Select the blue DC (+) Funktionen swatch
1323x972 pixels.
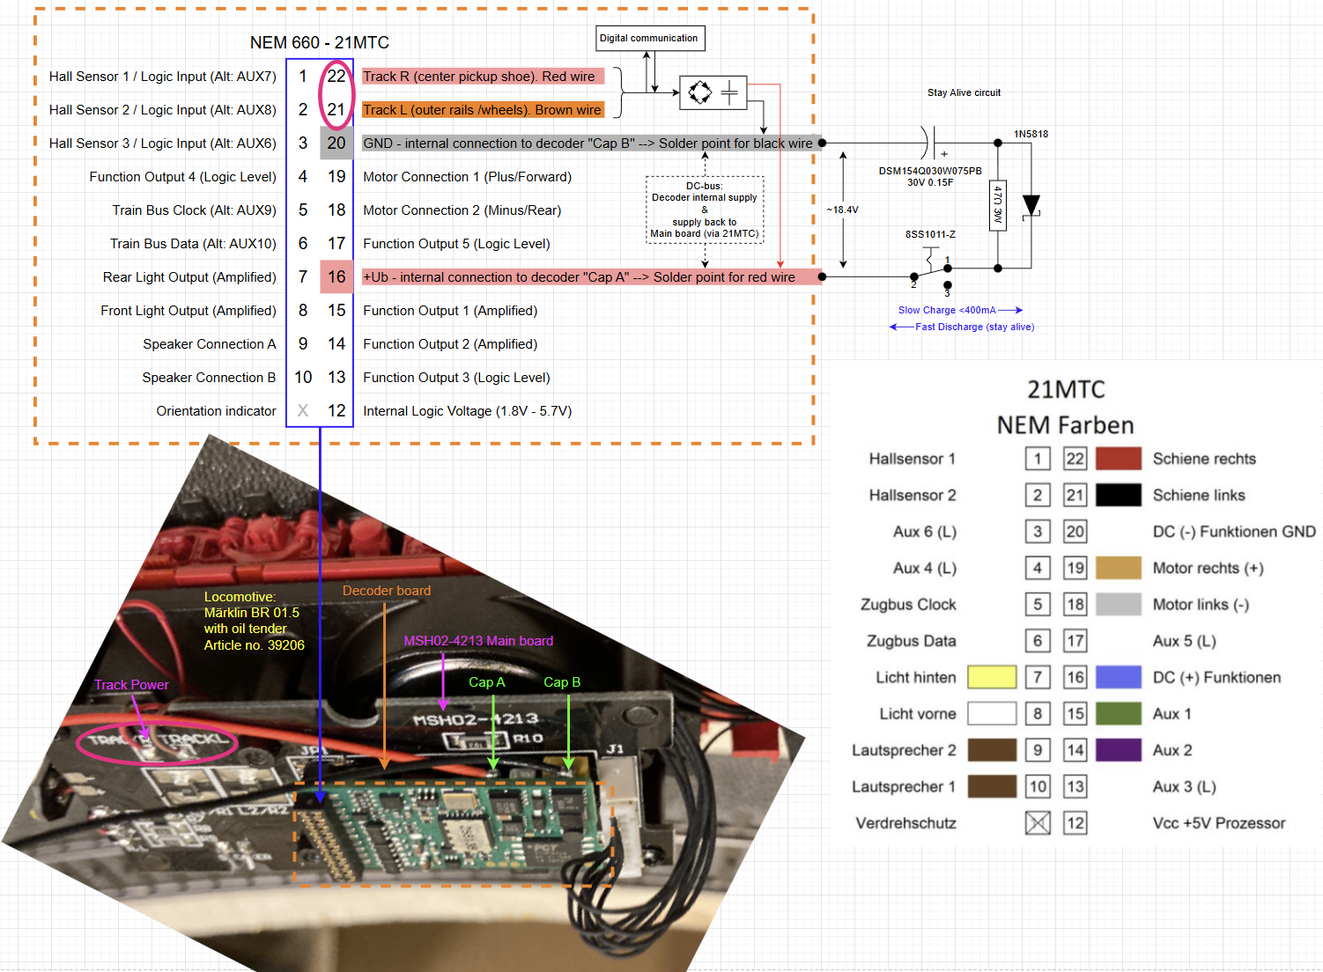(x=1118, y=677)
